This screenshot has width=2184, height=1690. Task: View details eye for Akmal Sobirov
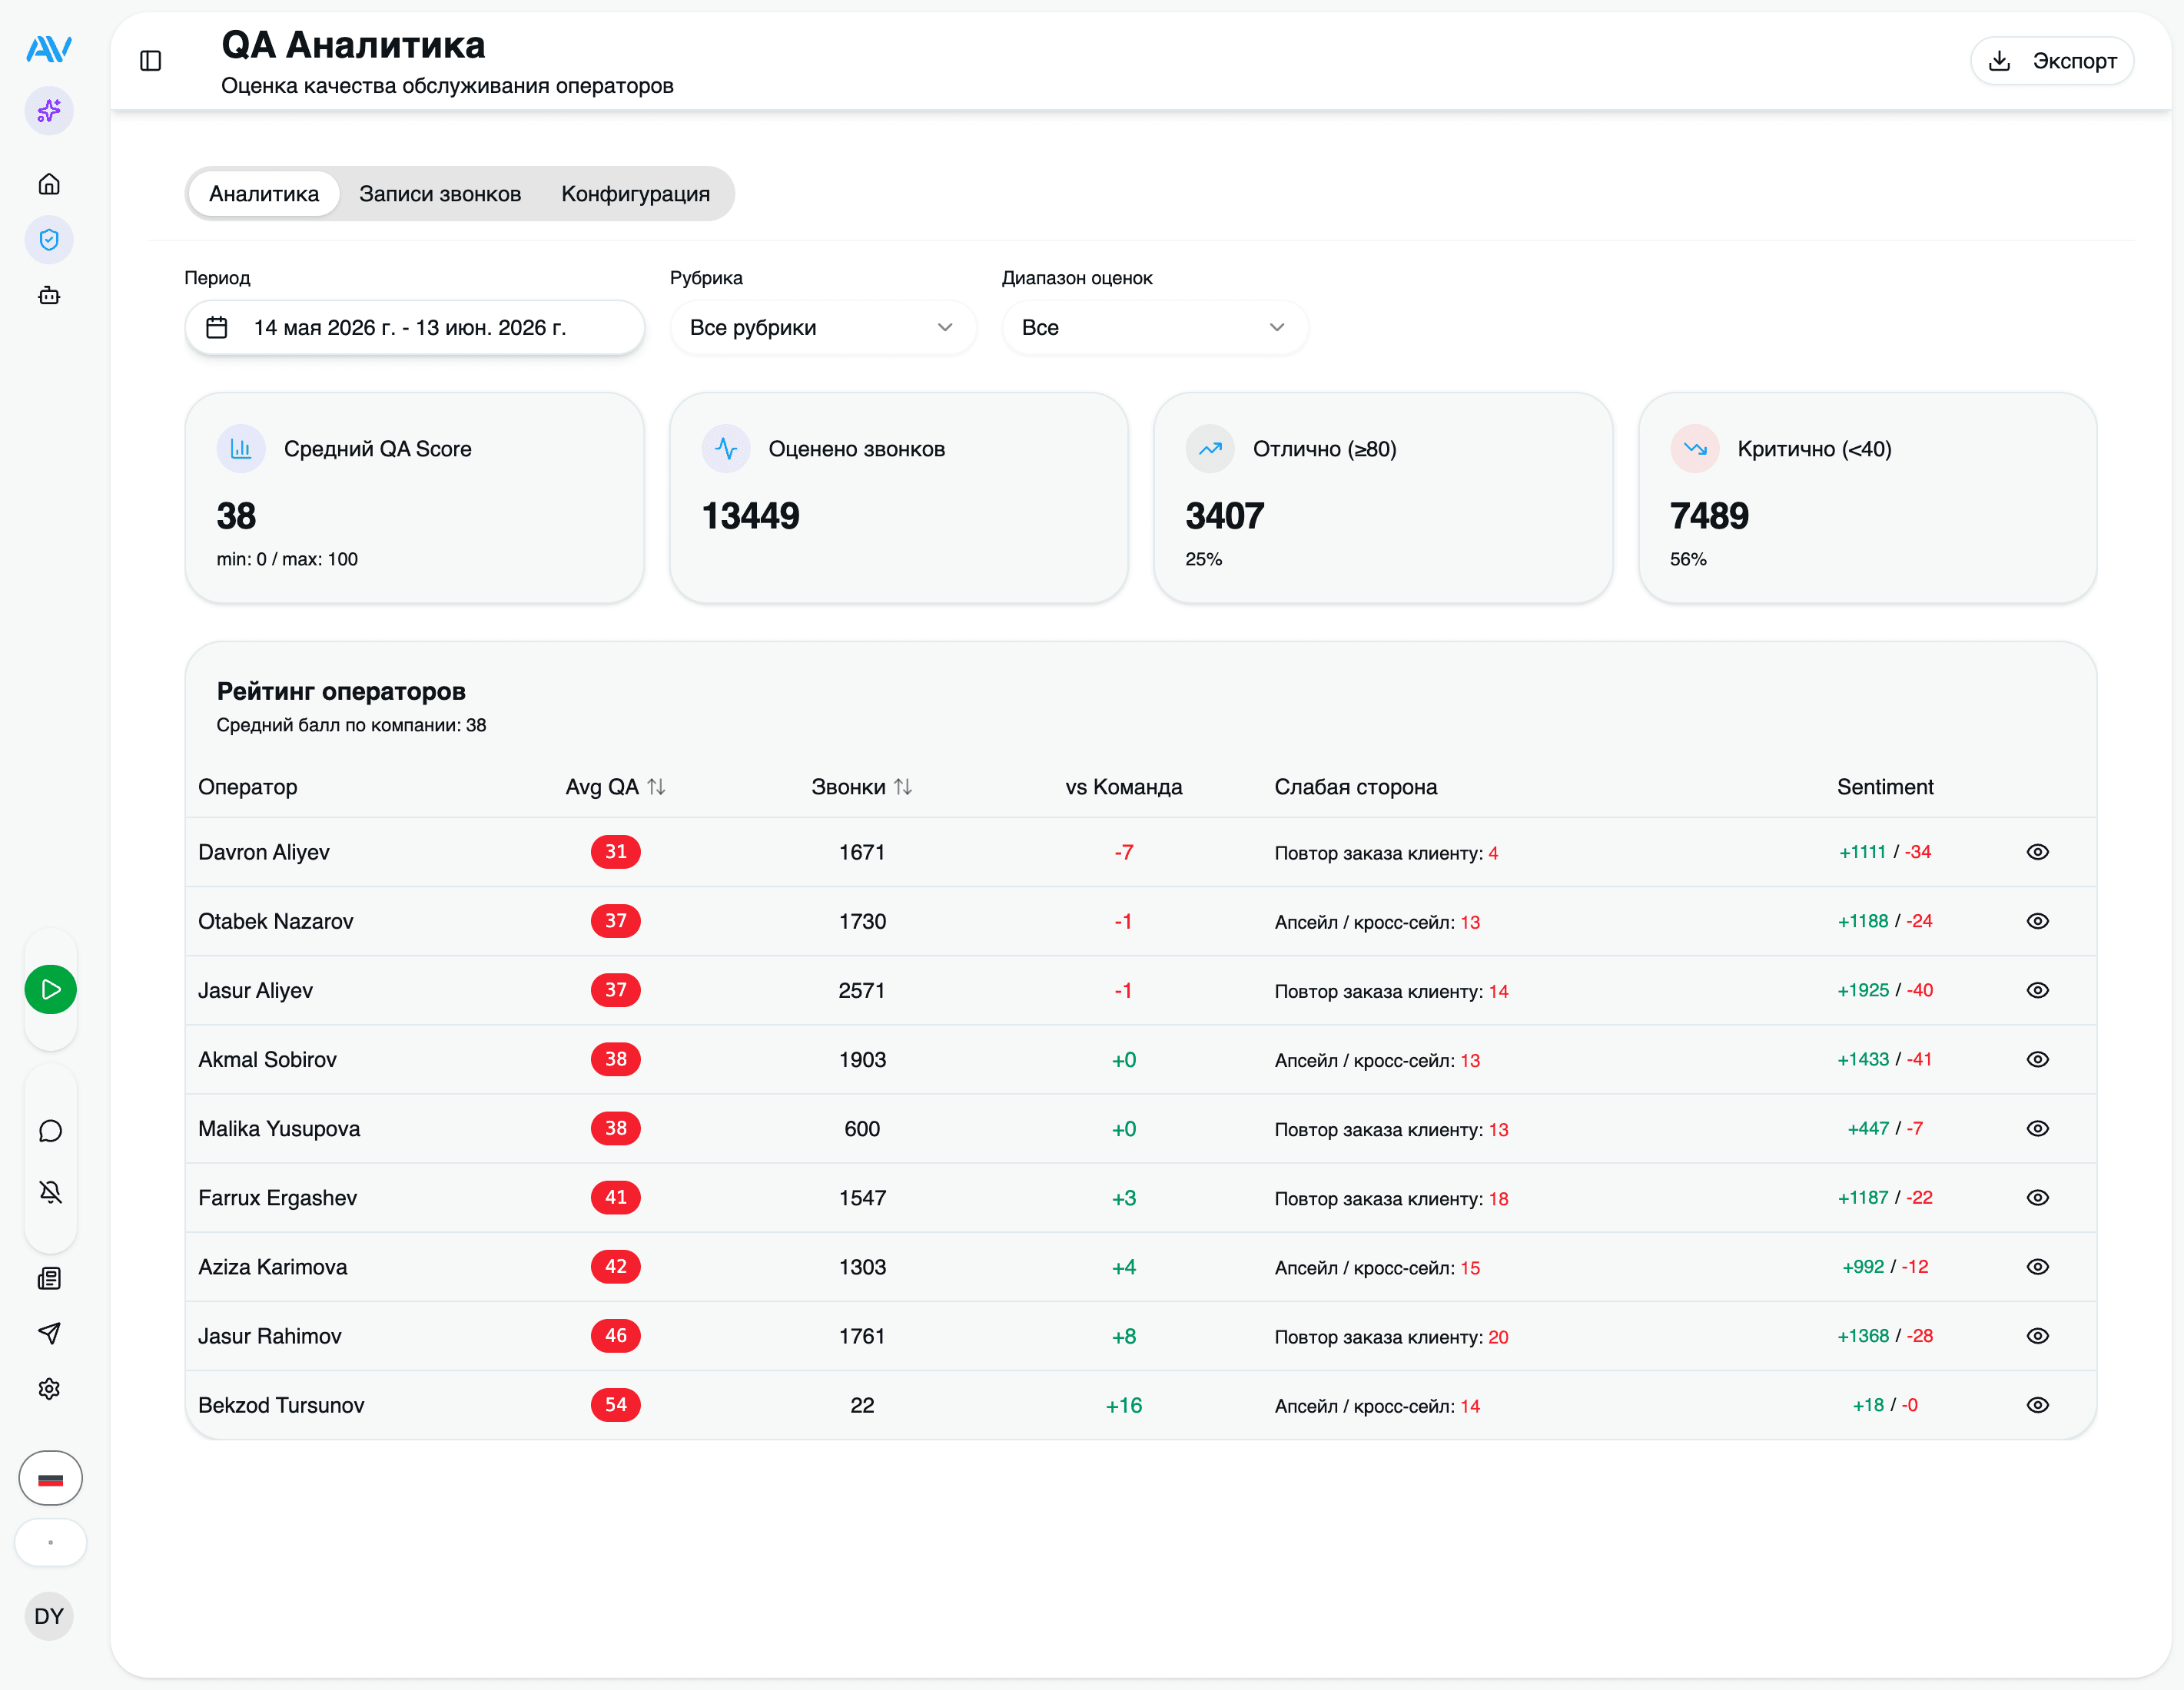[2038, 1059]
